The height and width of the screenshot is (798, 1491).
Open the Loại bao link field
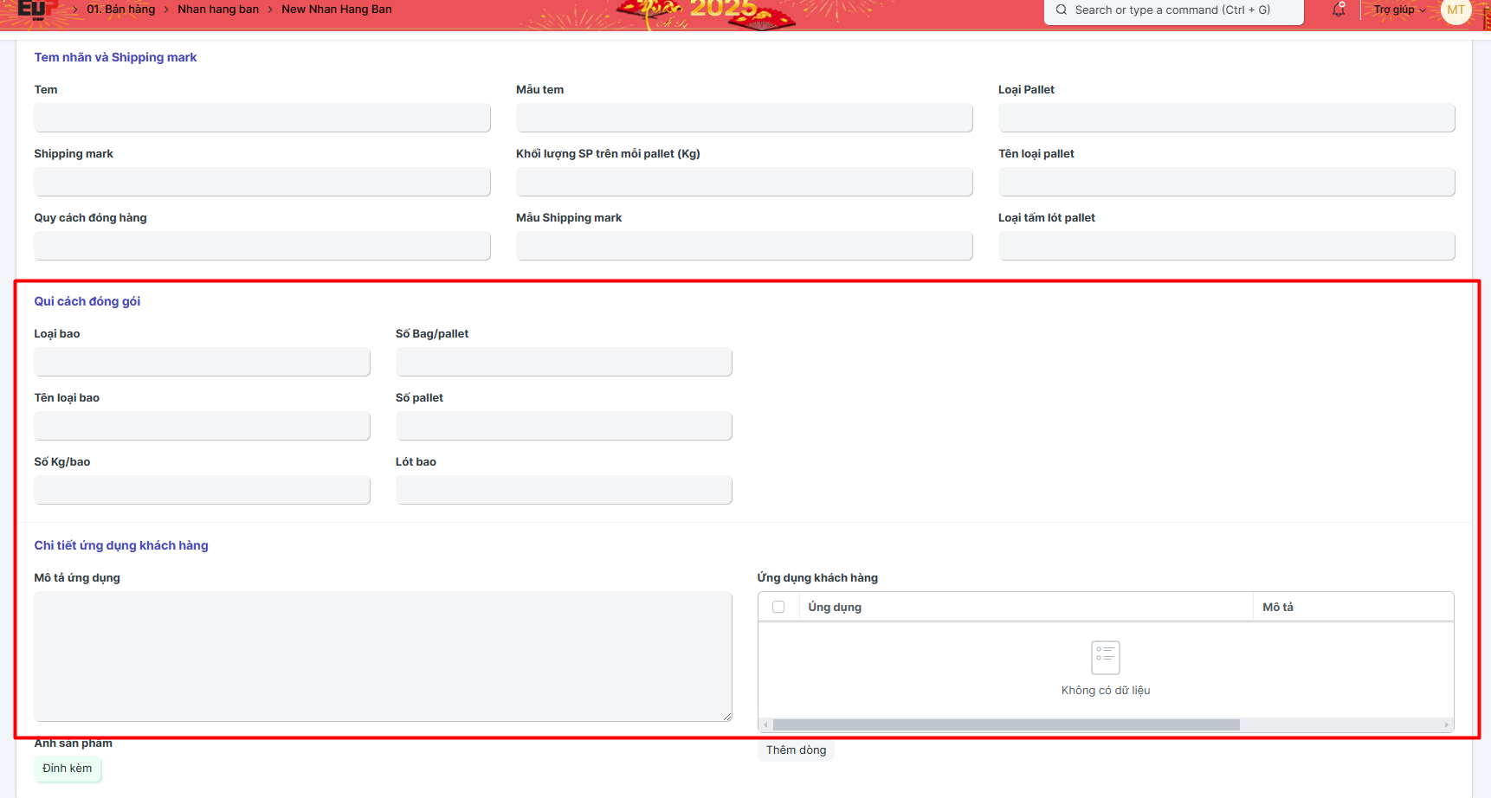pyautogui.click(x=202, y=362)
